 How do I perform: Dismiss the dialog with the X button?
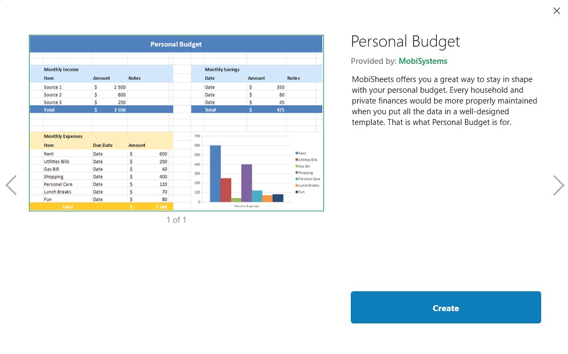pos(556,11)
